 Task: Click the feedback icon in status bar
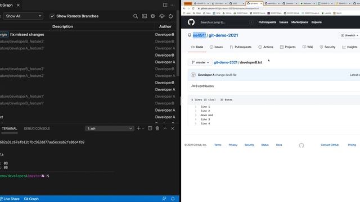click(x=164, y=199)
